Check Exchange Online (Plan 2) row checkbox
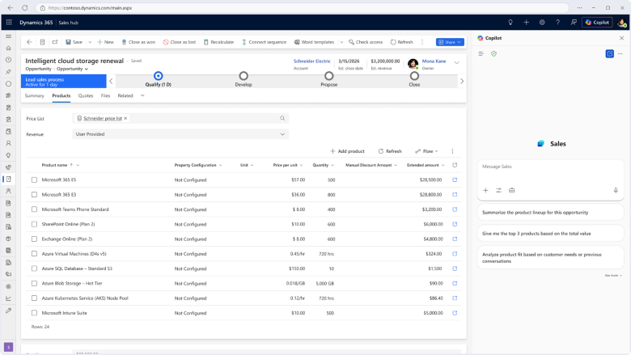Viewport: 631px width, 355px height. [x=34, y=239]
